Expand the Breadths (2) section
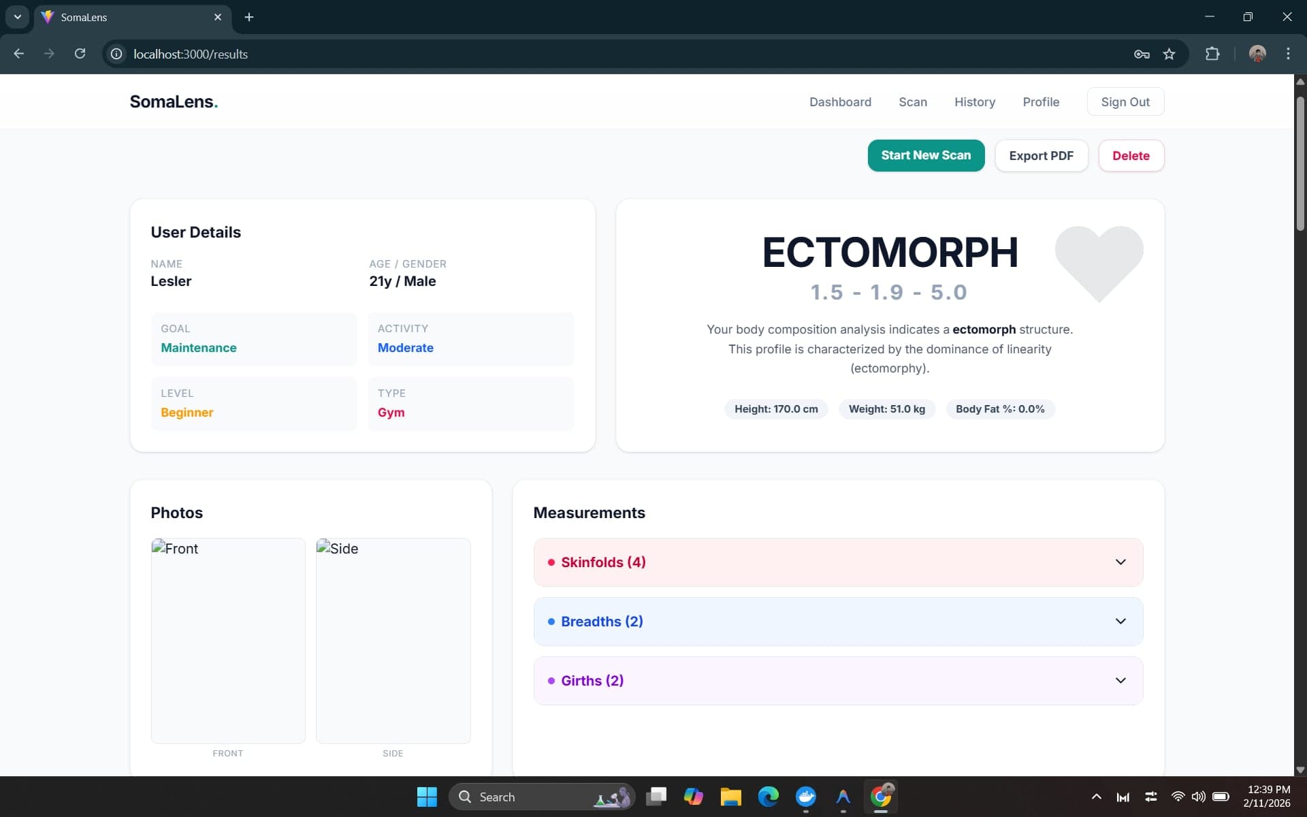Viewport: 1307px width, 817px height. click(838, 622)
